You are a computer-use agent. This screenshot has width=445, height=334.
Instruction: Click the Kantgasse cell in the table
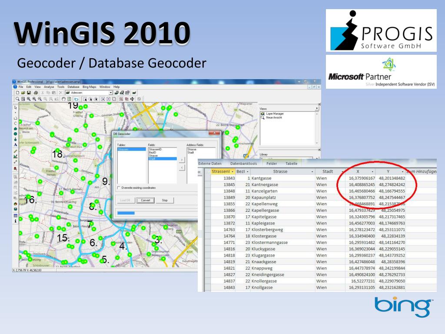click(x=282, y=178)
